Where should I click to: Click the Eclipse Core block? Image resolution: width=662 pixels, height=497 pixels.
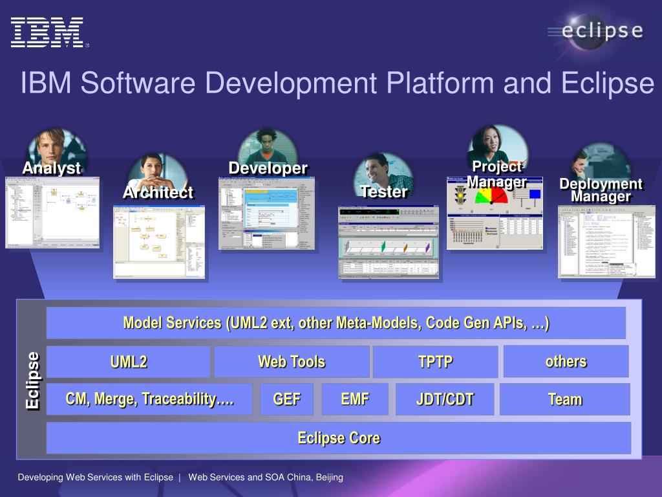tap(339, 438)
